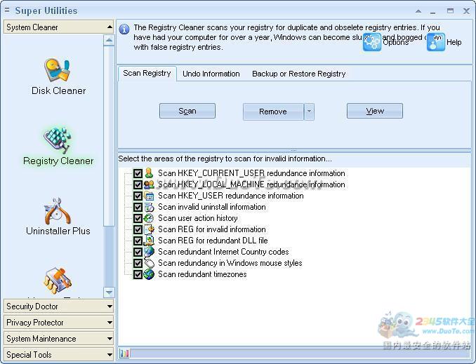This screenshot has width=476, height=364.
Task: Click the users icon for HKEY_LOCAL_MACHINE scan
Action: coord(149,184)
